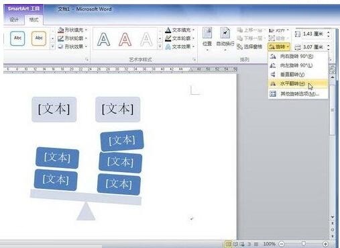Expand the shape styles gallery list

click(x=52, y=46)
